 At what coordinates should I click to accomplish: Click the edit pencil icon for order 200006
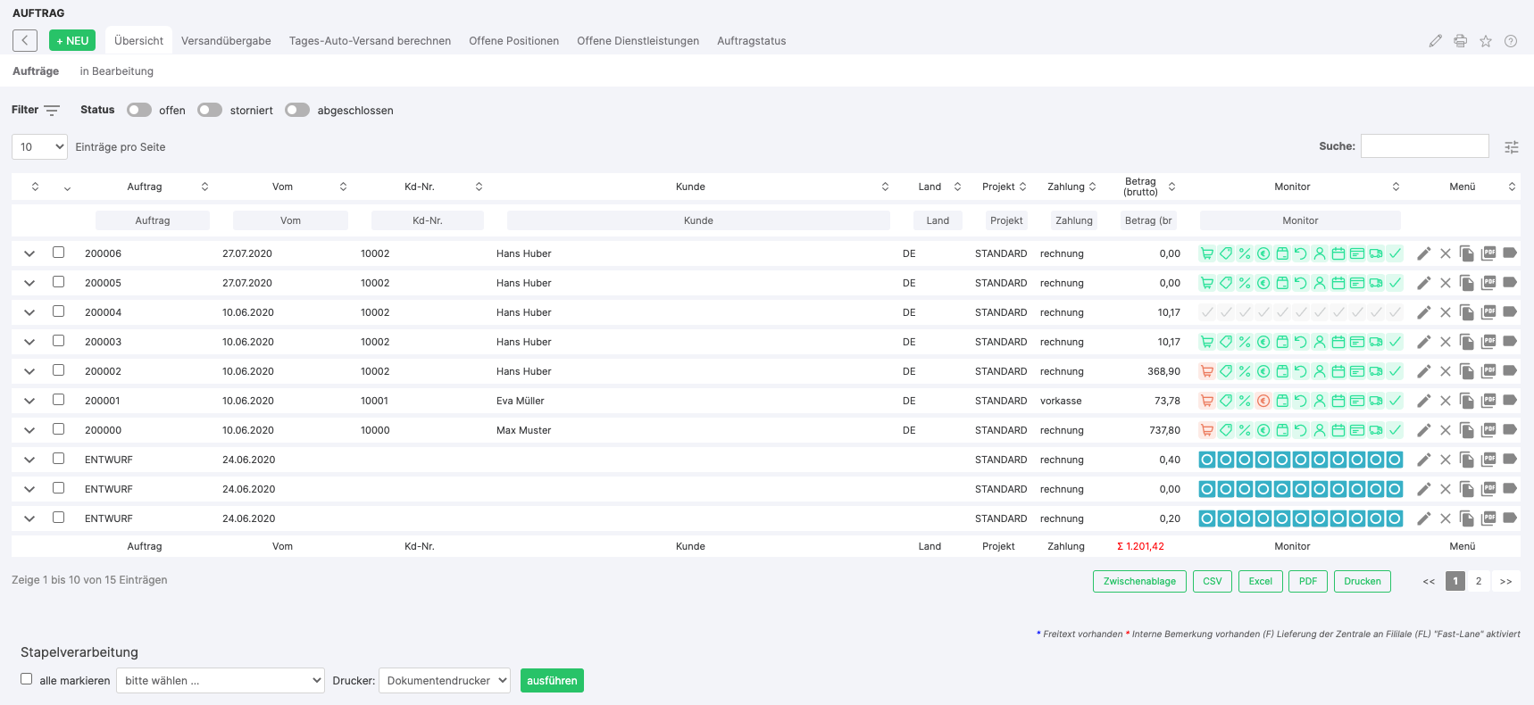(x=1424, y=253)
